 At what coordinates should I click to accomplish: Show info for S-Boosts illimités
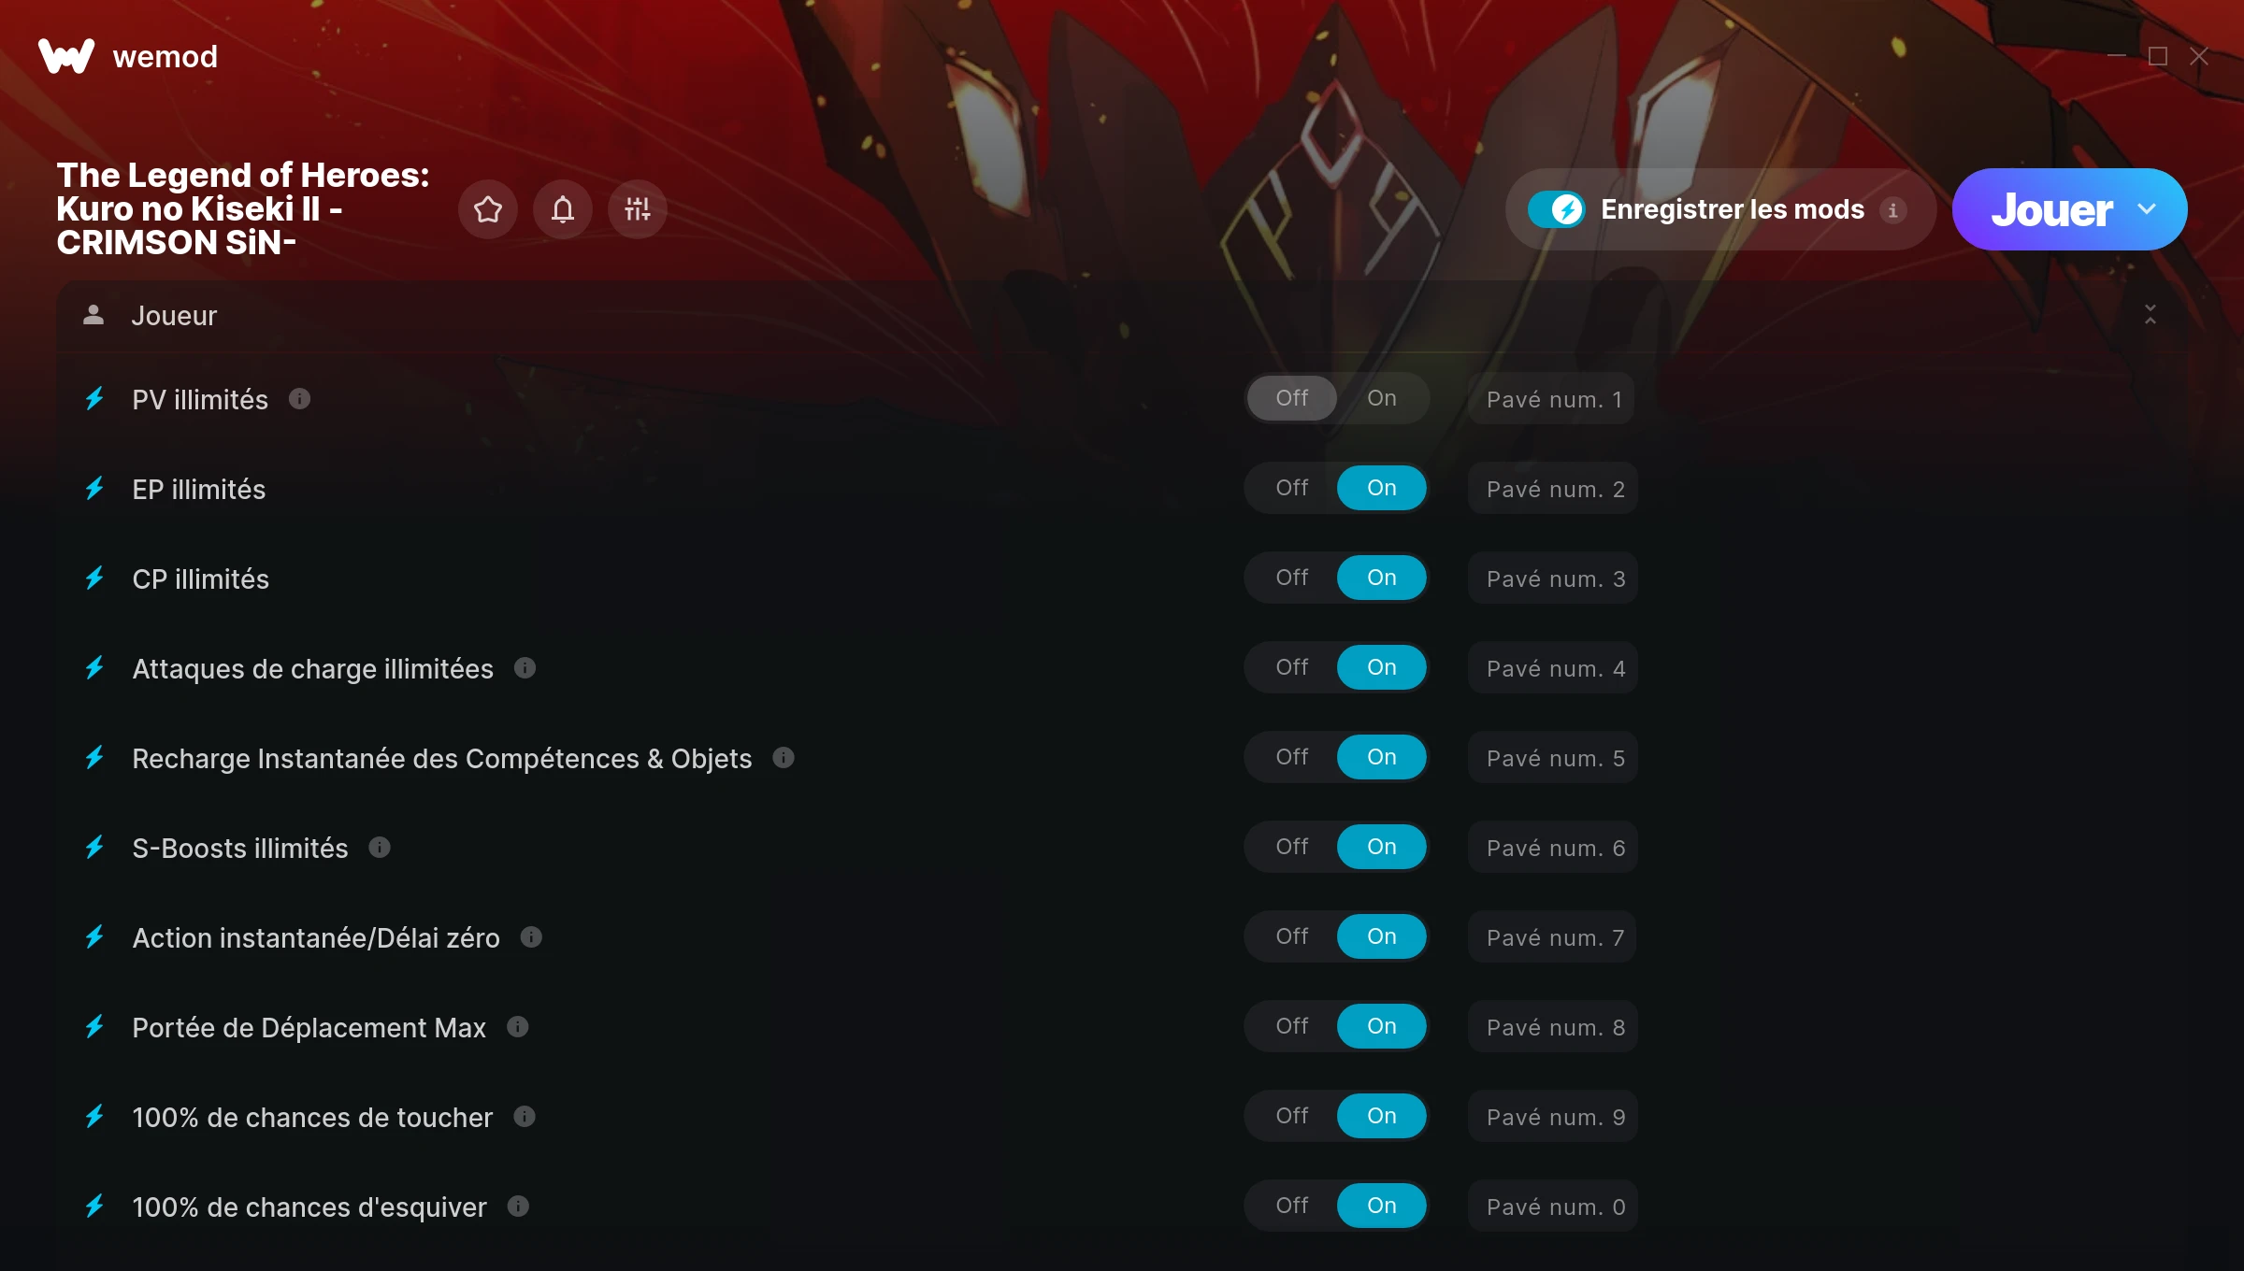pos(379,848)
